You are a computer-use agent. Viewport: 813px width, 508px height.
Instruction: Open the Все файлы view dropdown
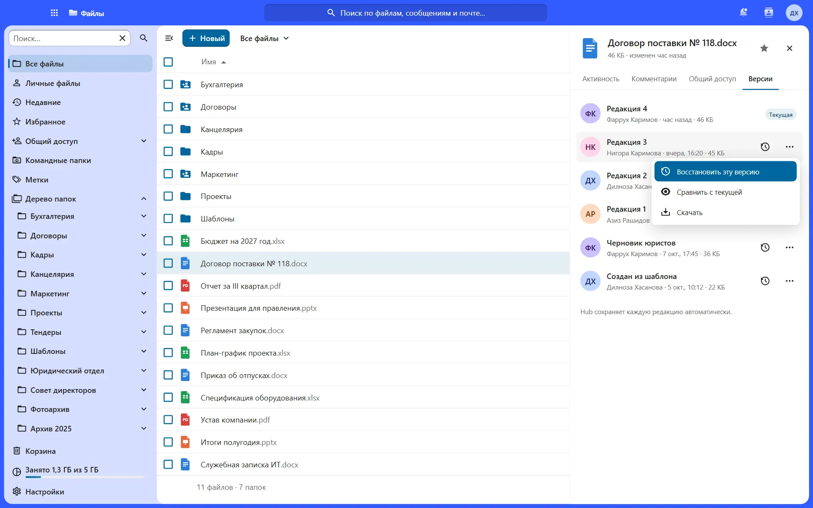pos(264,38)
